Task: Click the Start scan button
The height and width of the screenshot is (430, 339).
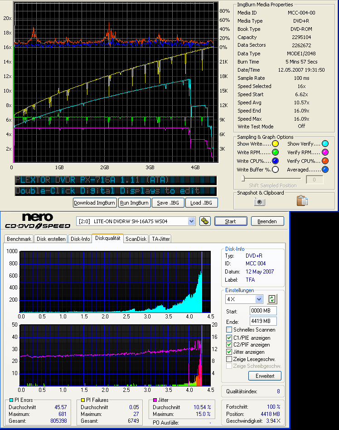Action: click(231, 221)
